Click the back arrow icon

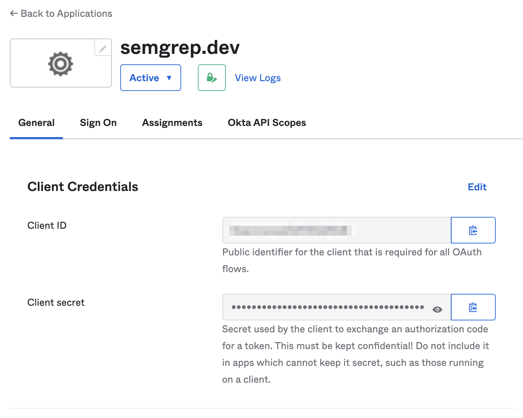click(x=13, y=13)
